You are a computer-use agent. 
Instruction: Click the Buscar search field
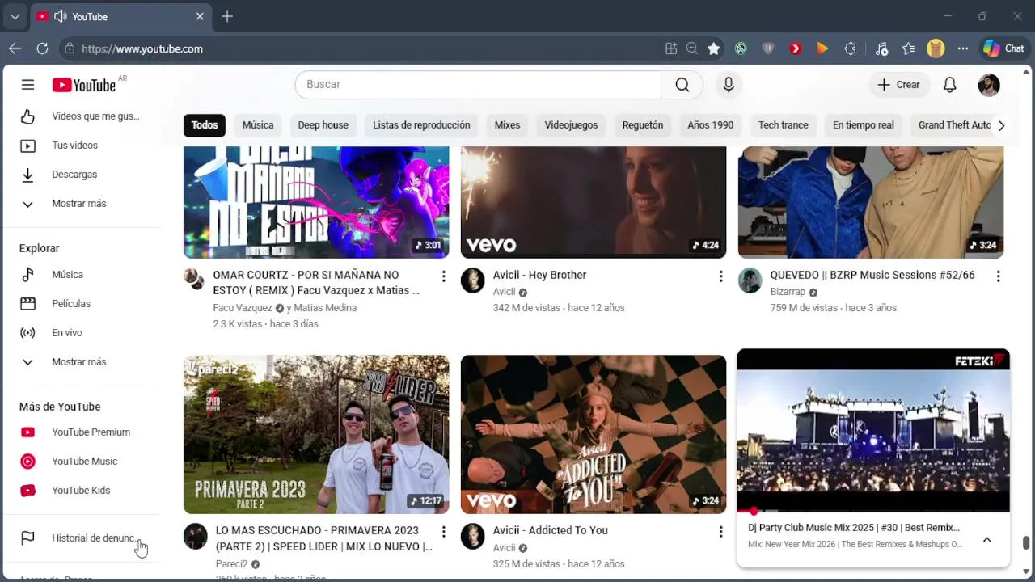pyautogui.click(x=478, y=85)
